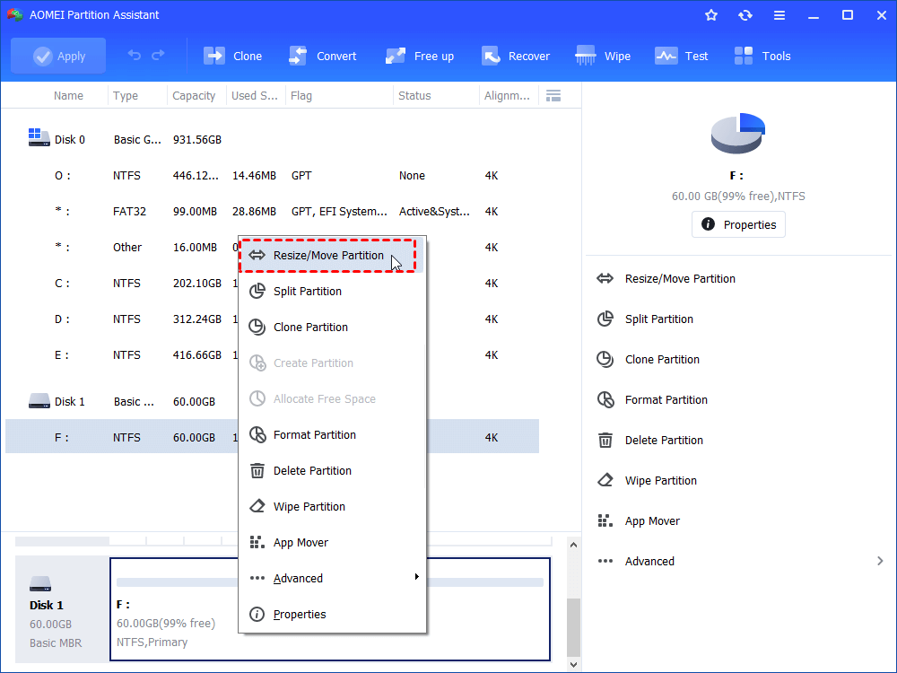This screenshot has height=673, width=897.
Task: Click the Redo arrow icon
Action: coord(158,56)
